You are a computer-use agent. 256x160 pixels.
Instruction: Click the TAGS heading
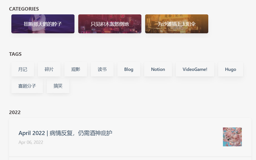click(15, 54)
